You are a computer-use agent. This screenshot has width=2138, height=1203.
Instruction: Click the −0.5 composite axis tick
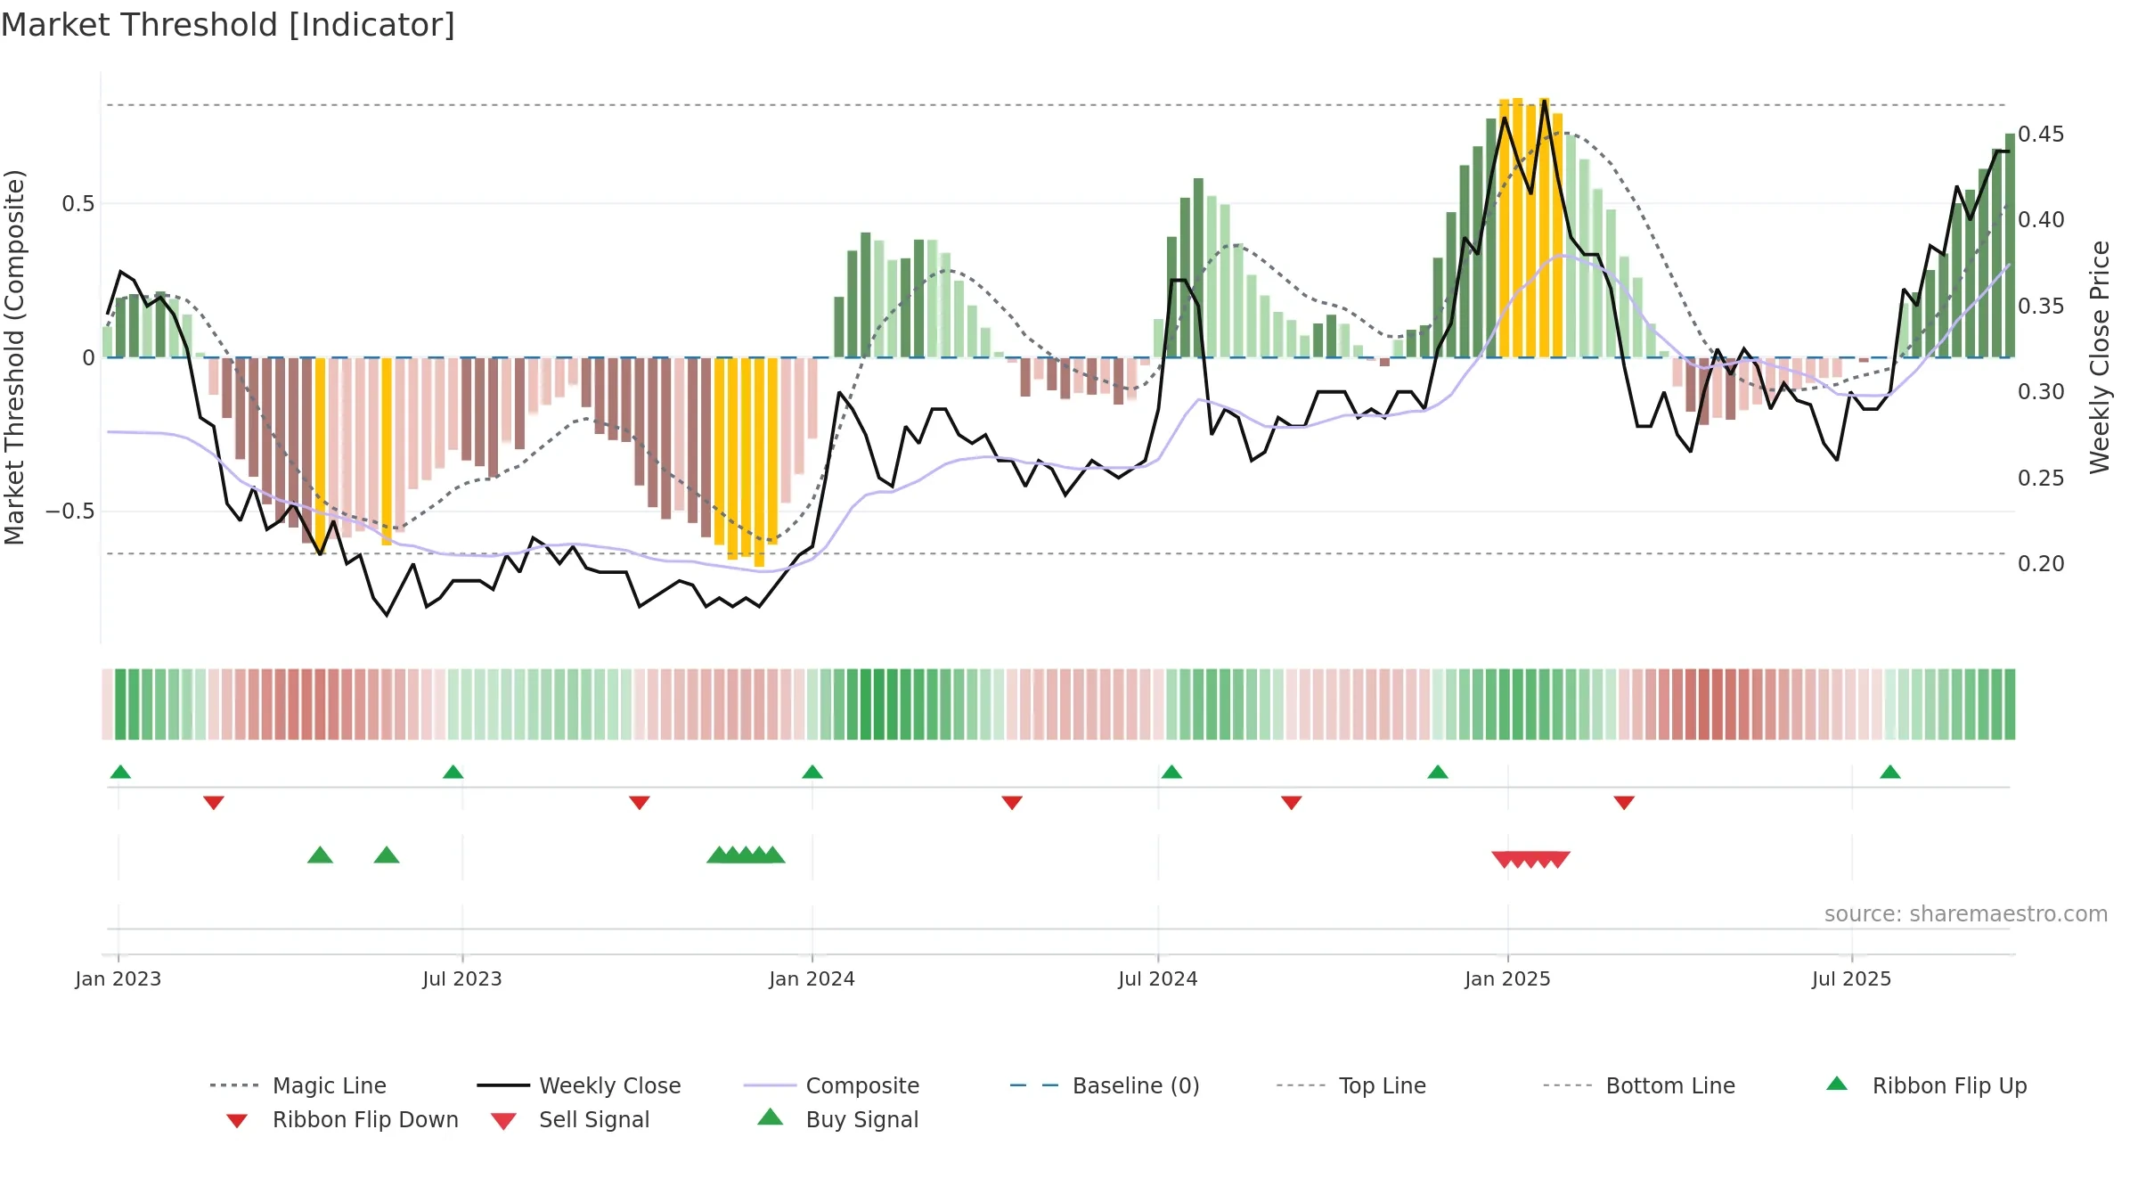(70, 511)
